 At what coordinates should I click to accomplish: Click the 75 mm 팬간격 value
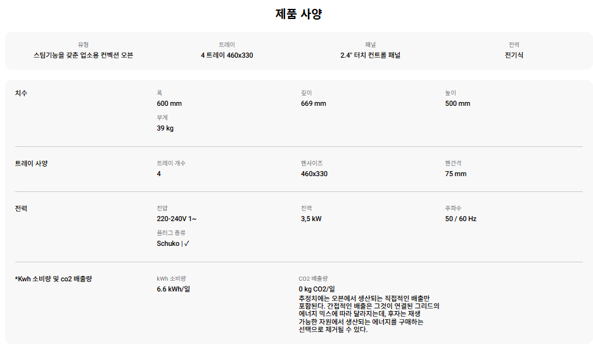pos(456,174)
